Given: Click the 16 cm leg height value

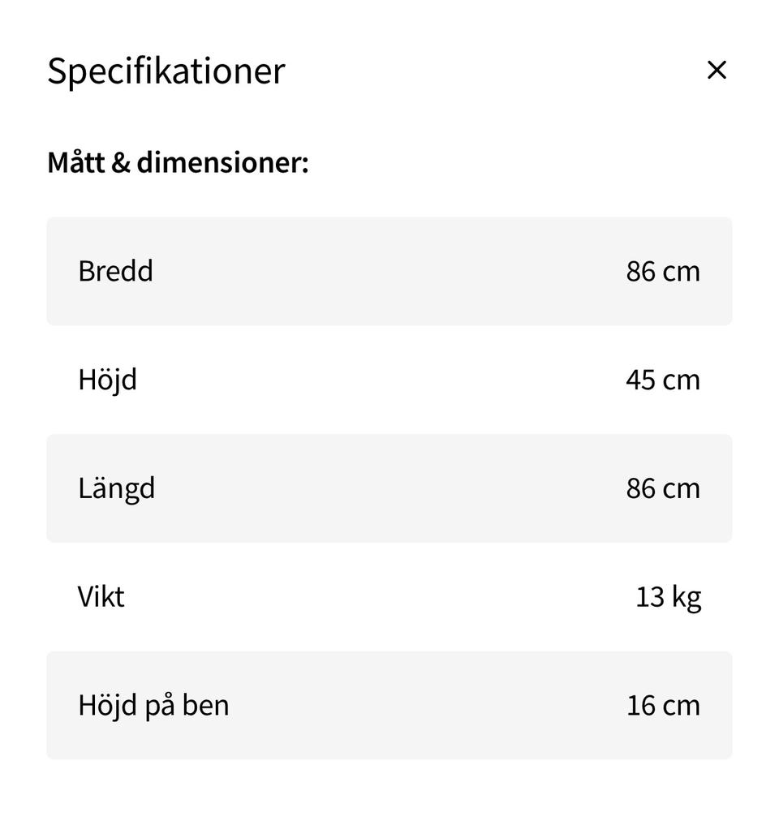Looking at the screenshot, I should click(x=662, y=705).
